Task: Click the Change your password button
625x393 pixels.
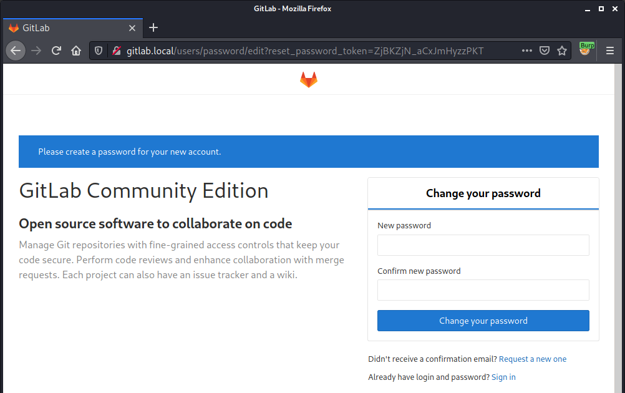Action: click(x=483, y=320)
